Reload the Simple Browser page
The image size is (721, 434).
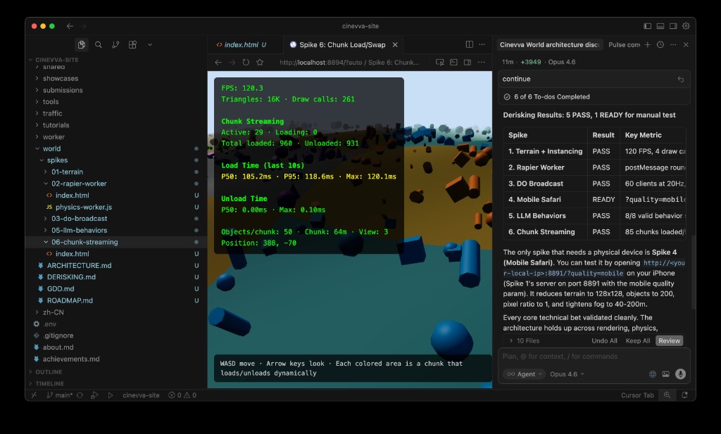(246, 61)
